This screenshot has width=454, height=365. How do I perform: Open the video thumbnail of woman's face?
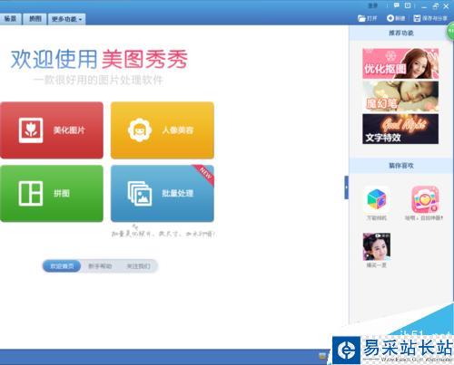377,246
